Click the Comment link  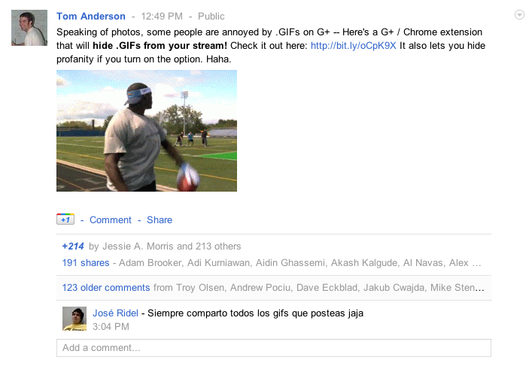click(111, 219)
